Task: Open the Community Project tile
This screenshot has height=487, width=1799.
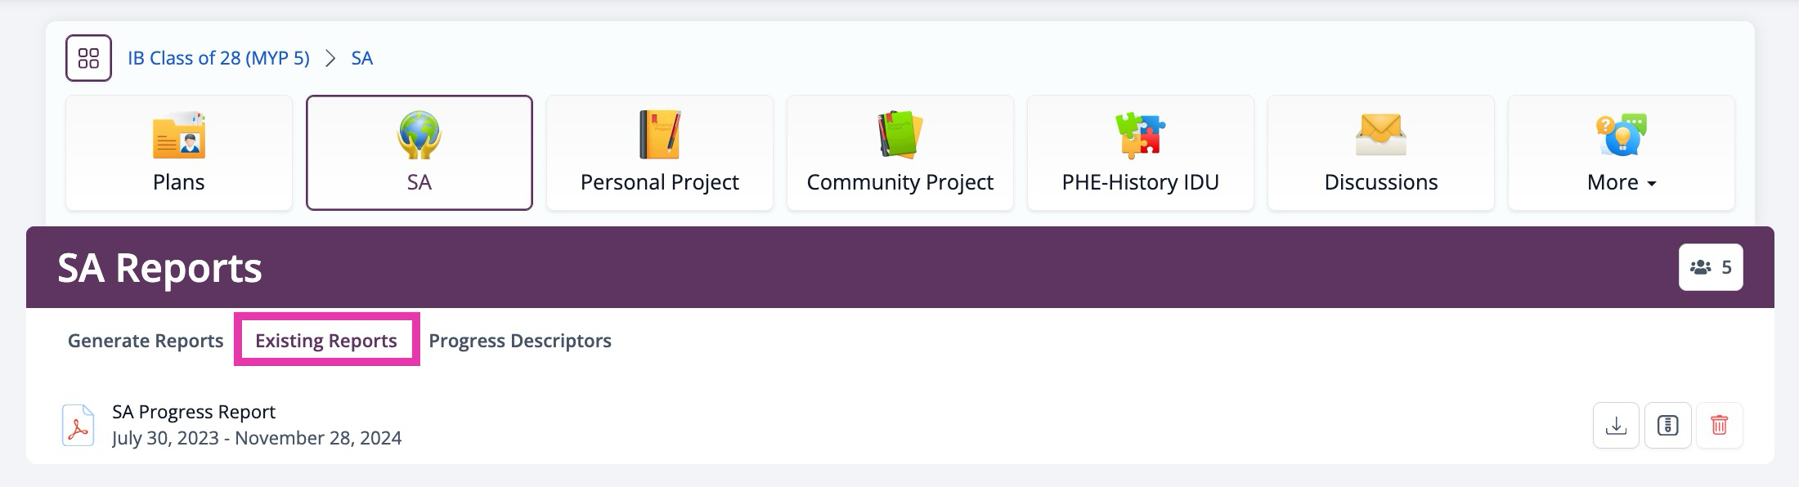Action: click(x=899, y=153)
